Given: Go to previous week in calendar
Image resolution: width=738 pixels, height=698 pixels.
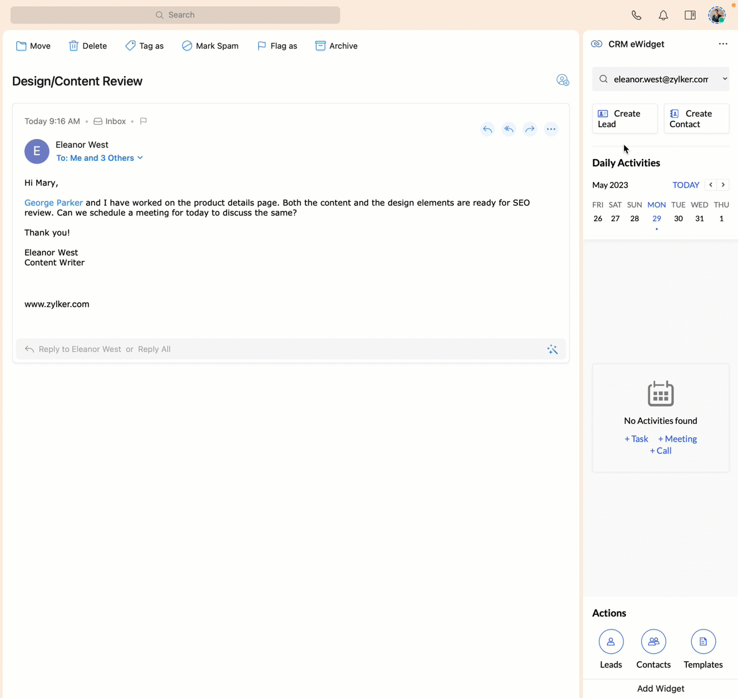Looking at the screenshot, I should pyautogui.click(x=711, y=185).
